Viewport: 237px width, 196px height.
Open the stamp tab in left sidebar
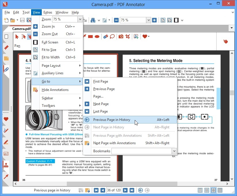pyautogui.click(x=6, y=165)
